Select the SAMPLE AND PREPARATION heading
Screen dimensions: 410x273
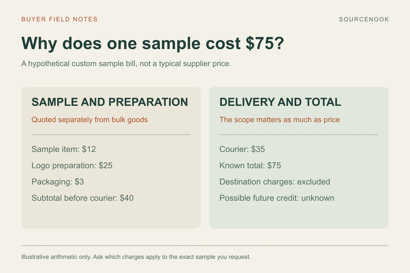(x=110, y=102)
